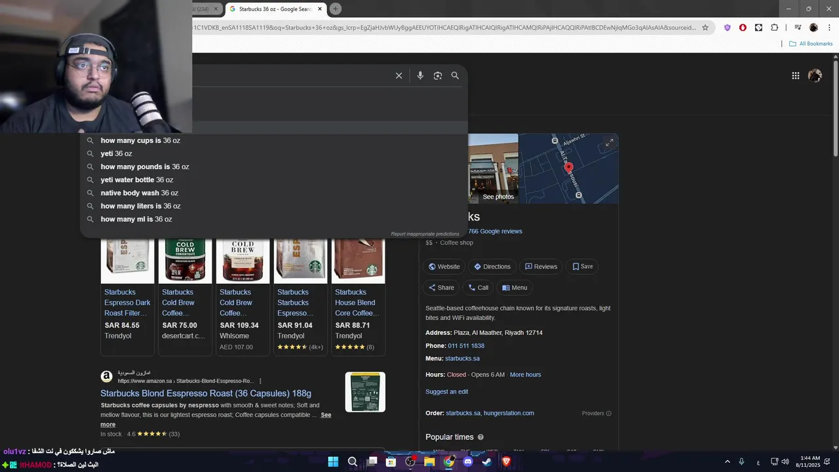
Task: Open All Bookmarks folder
Action: pyautogui.click(x=811, y=44)
